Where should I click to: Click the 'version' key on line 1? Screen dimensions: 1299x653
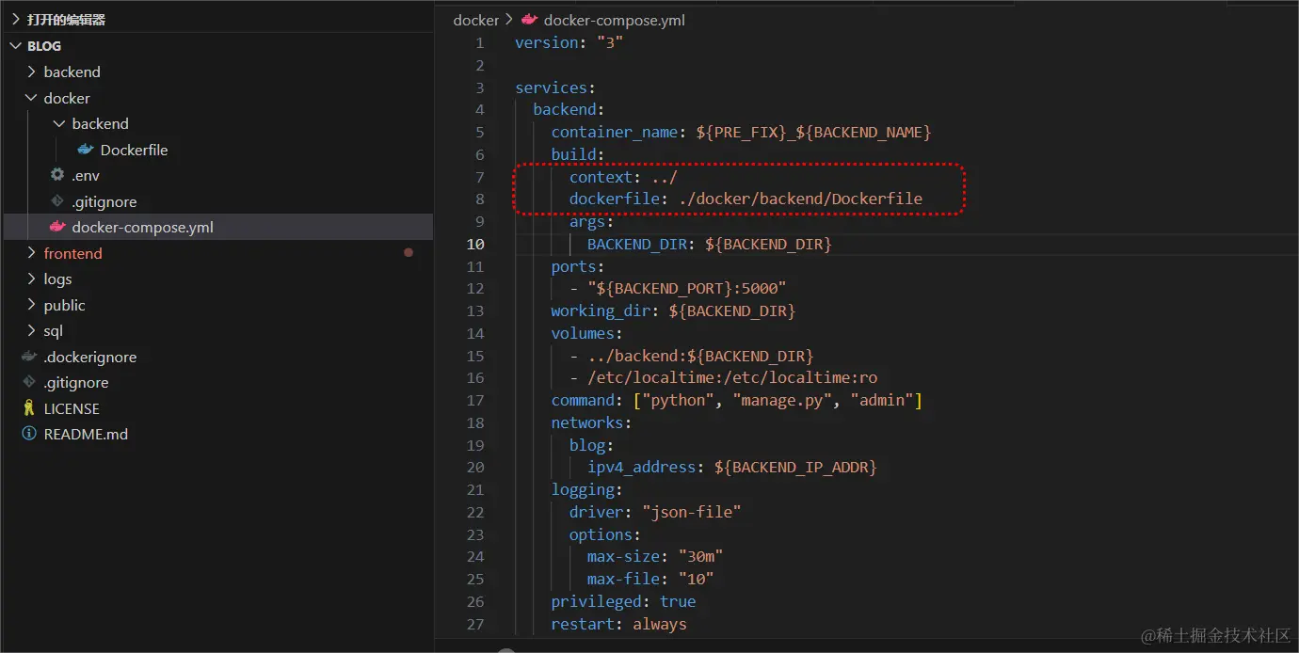[x=547, y=42]
